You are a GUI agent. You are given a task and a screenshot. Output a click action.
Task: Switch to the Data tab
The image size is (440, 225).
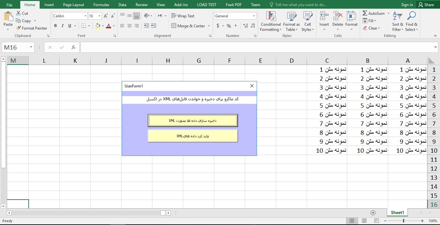tap(122, 5)
